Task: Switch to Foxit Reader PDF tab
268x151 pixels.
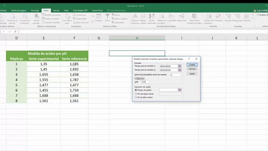Action: pyautogui.click(x=80, y=10)
